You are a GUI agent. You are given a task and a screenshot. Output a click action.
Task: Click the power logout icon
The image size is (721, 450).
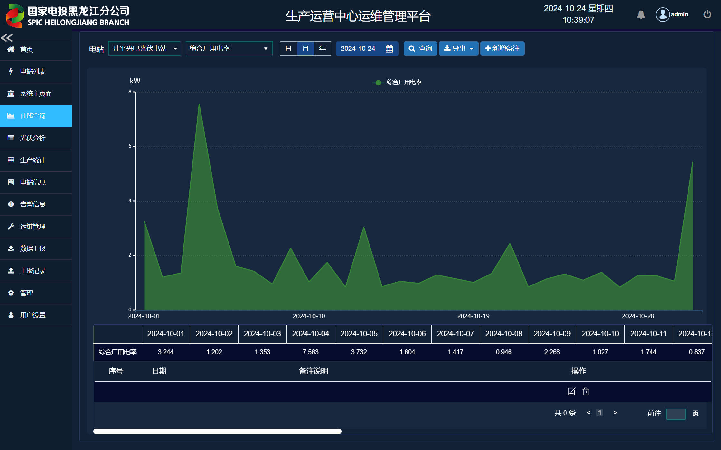click(x=707, y=14)
